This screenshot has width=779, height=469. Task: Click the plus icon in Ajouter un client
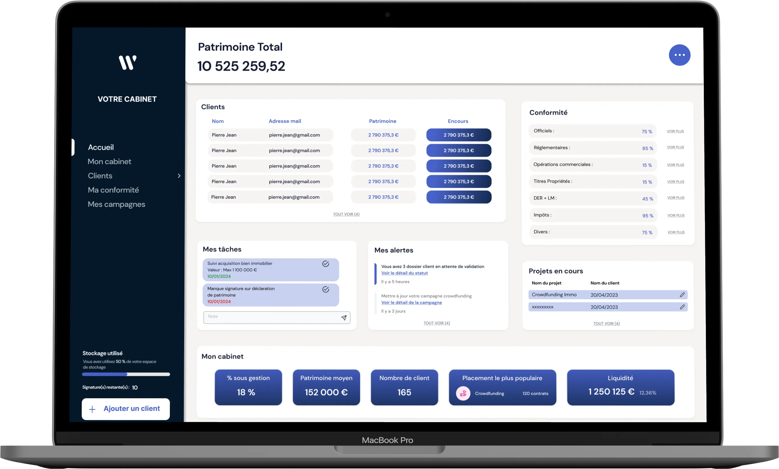click(92, 410)
